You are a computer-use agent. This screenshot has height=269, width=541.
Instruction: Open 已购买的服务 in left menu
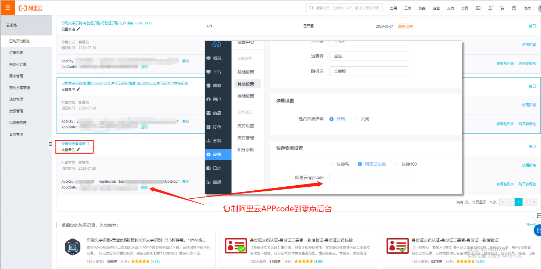26,41
